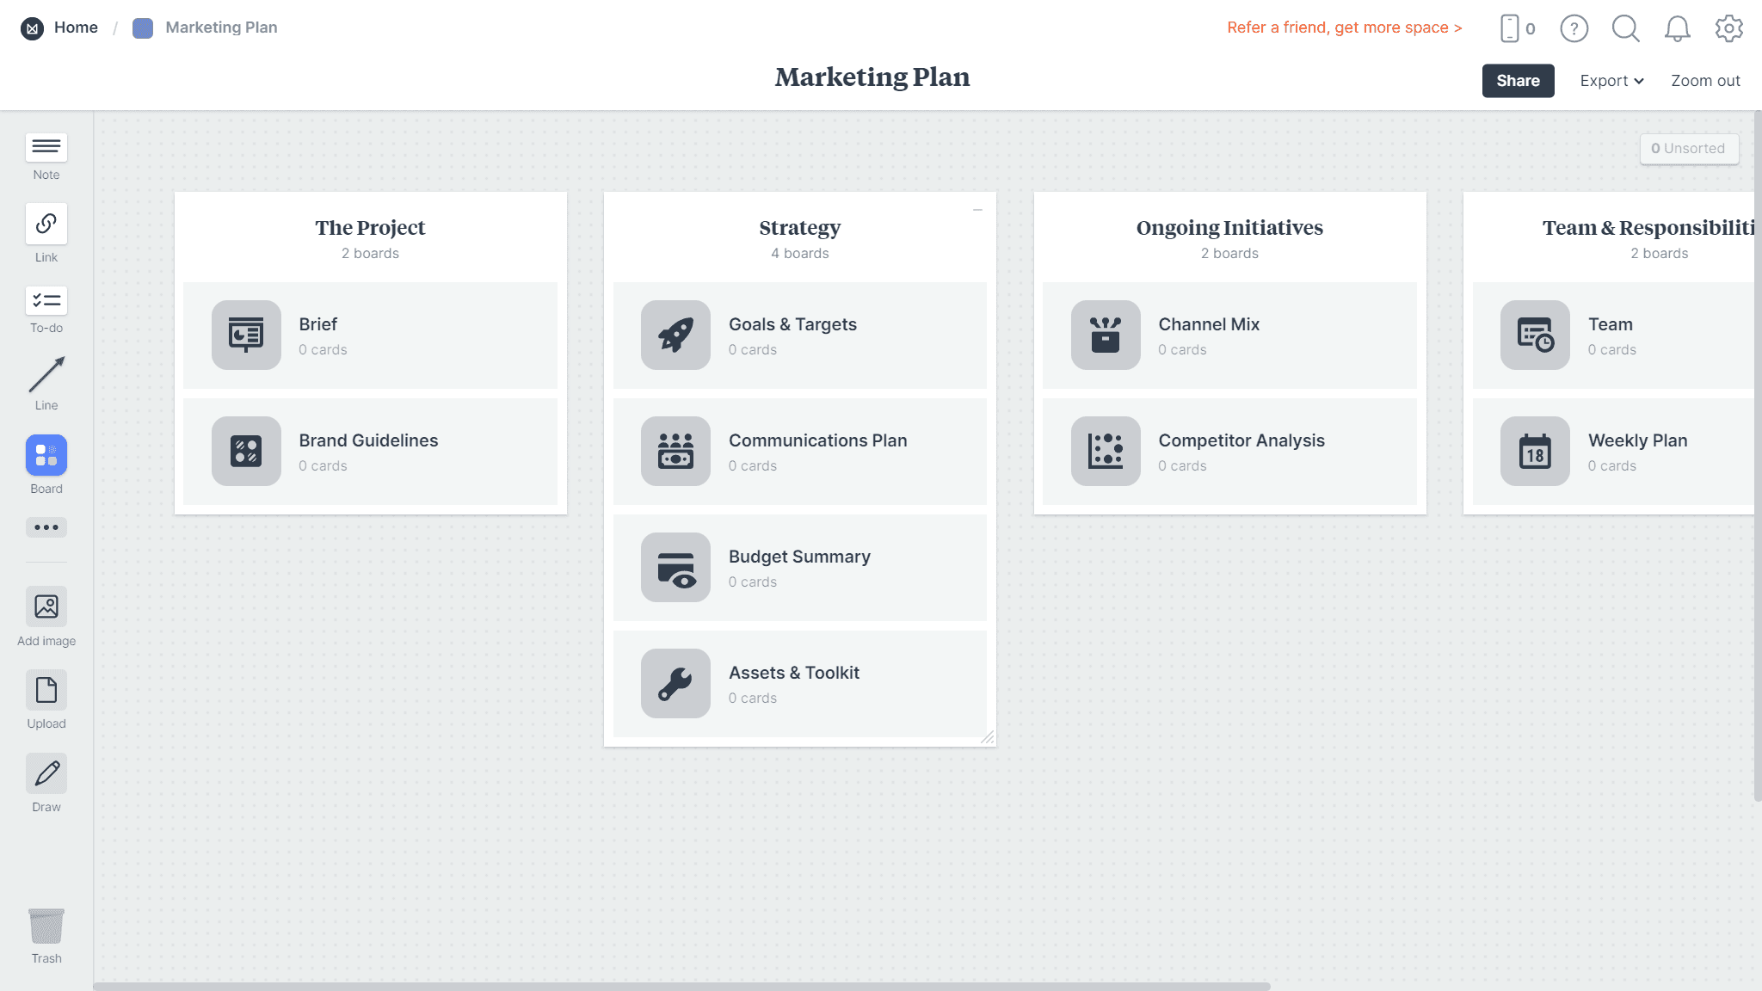Viewport: 1762px width, 991px height.
Task: Select the To-do list tool
Action: [x=46, y=300]
